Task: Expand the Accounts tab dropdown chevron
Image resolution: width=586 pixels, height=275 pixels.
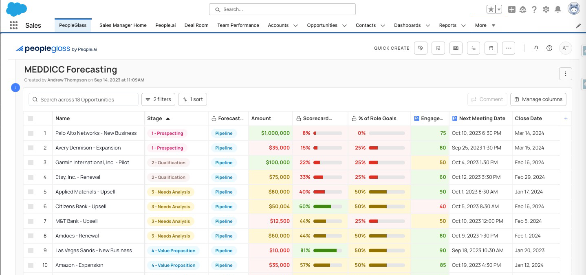Action: (295, 26)
